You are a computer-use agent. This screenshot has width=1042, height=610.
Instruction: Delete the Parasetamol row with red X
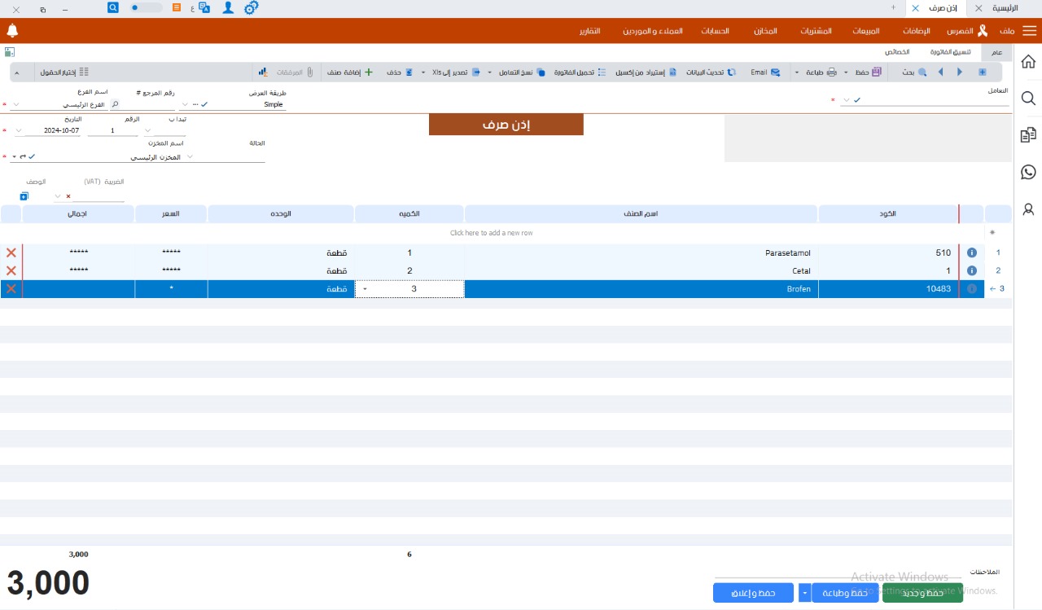(x=11, y=253)
